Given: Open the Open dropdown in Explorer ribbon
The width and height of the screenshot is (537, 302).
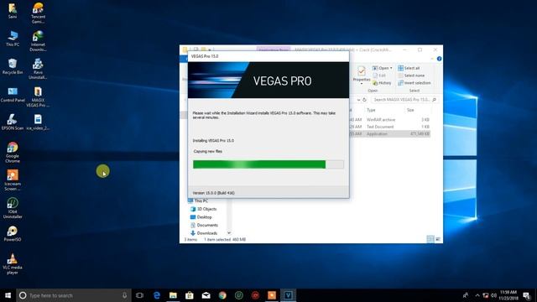Looking at the screenshot, I should [383, 68].
